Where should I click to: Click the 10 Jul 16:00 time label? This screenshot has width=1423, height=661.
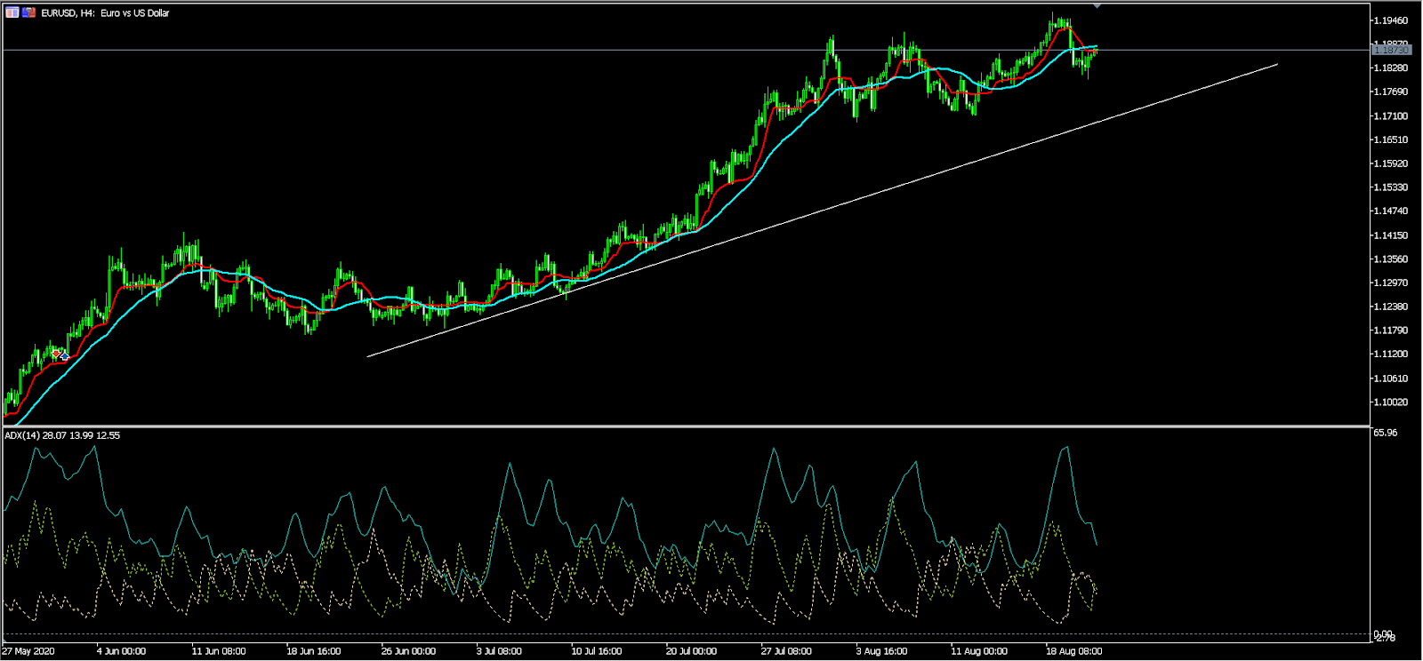coord(597,651)
